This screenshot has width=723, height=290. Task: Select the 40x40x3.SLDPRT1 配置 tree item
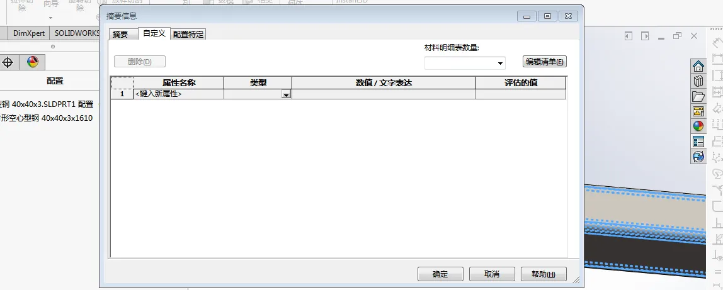pos(47,104)
